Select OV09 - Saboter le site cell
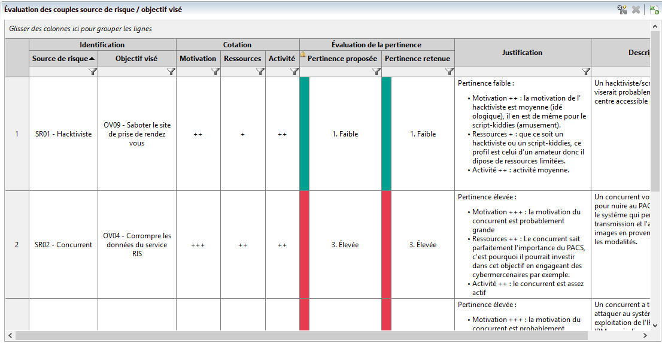Screen dimensions: 662x343 coord(137,134)
